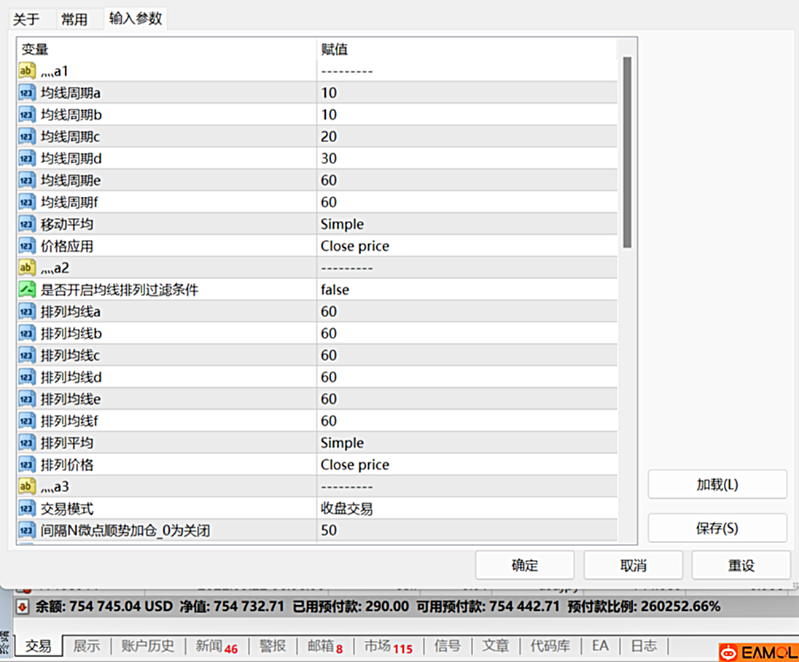Click the string icon beside ,,,,a1
The width and height of the screenshot is (799, 662).
(27, 71)
